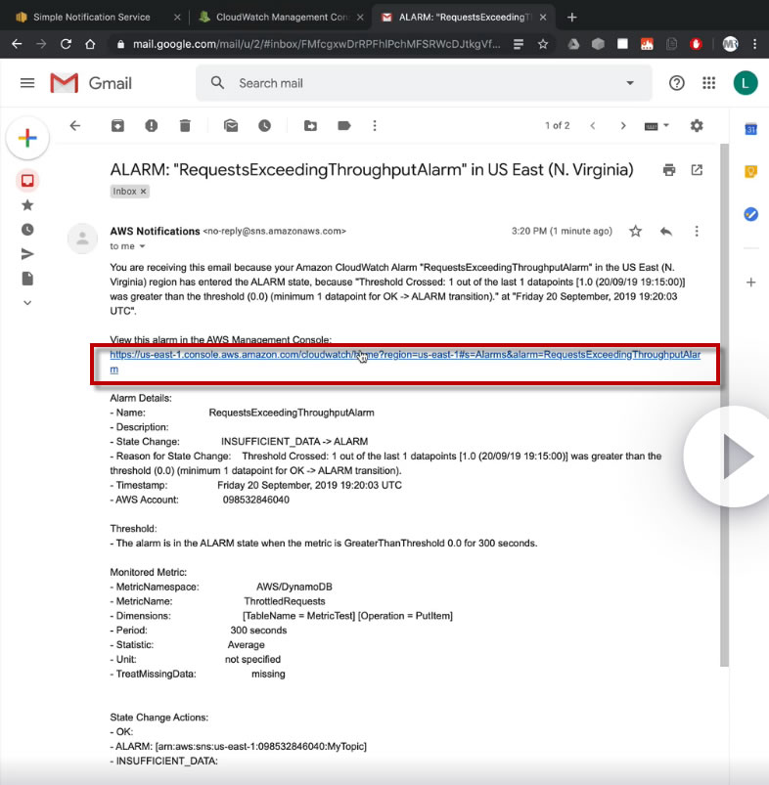Click the Gmail logo
769x785 pixels.
coord(91,83)
